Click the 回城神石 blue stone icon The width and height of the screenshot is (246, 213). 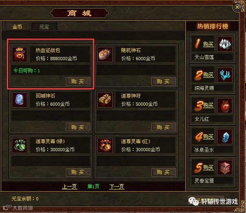click(20, 100)
